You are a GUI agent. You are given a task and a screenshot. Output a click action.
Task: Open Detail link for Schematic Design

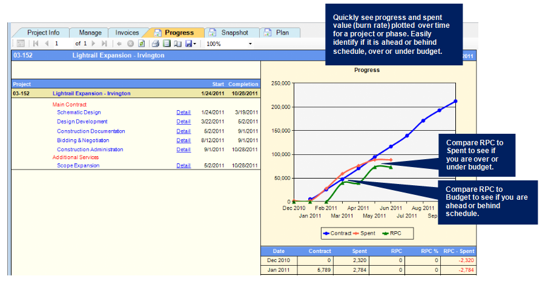click(183, 113)
